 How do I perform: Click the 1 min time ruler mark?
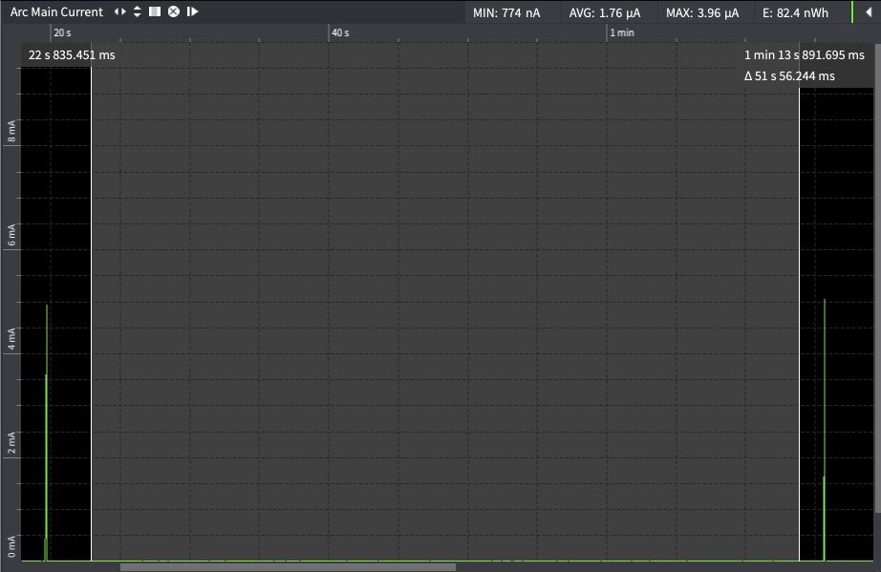click(x=622, y=32)
